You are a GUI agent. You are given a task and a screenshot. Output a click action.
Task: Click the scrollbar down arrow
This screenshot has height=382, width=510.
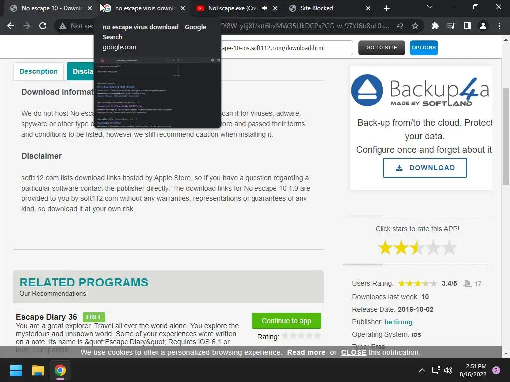pyautogui.click(x=506, y=354)
